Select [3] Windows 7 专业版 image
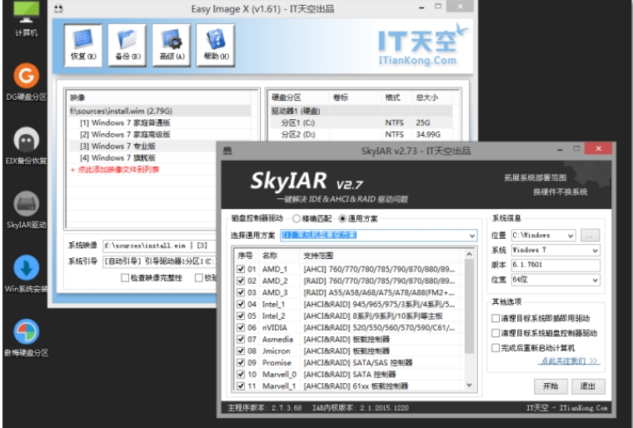 pos(118,147)
